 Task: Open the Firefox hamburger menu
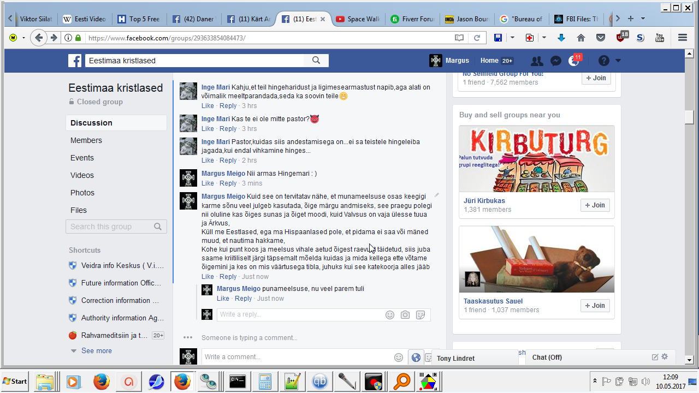pos(682,38)
